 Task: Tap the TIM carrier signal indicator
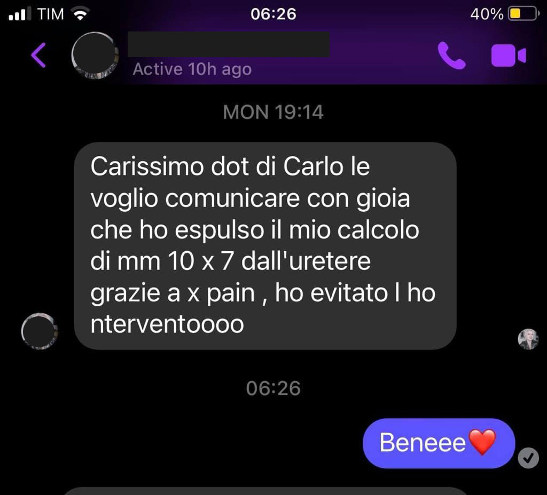pos(36,14)
